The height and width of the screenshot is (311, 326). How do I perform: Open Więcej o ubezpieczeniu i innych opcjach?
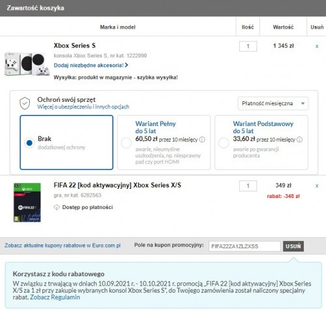pyautogui.click(x=83, y=107)
